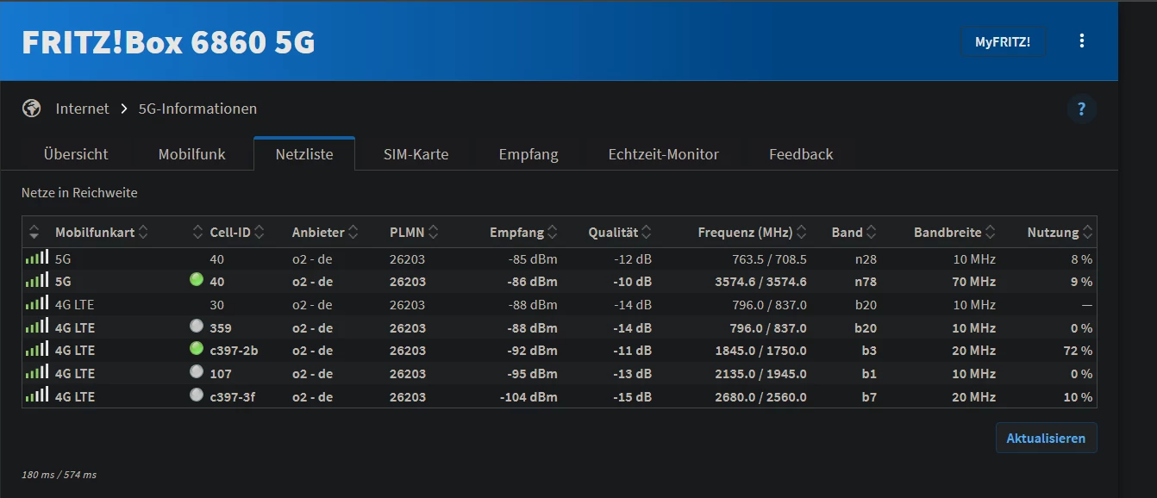Click the 3574.6 / 3574.6 frequency cell
The image size is (1157, 498).
761,281
